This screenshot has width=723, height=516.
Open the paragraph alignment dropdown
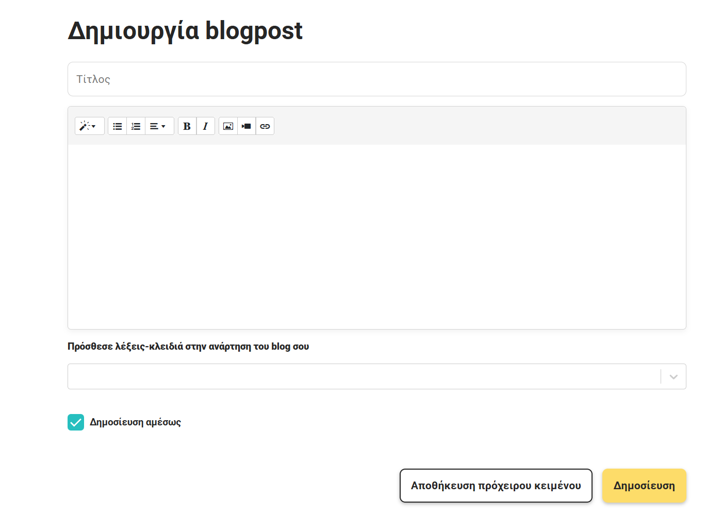click(159, 126)
